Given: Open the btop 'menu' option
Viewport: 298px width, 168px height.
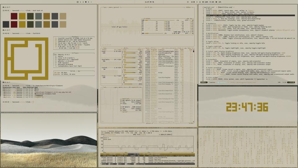Looking at the screenshot, I should (x=108, y=7).
